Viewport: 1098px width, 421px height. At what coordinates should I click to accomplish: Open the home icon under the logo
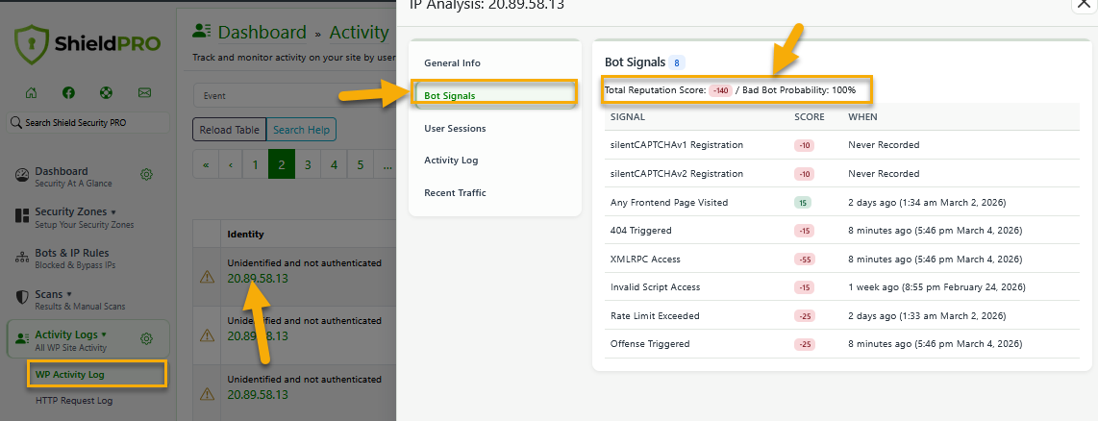(x=31, y=92)
